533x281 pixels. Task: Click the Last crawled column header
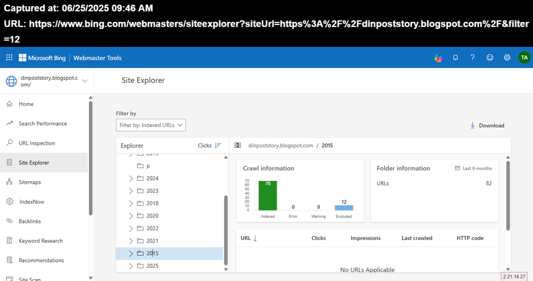[417, 238]
